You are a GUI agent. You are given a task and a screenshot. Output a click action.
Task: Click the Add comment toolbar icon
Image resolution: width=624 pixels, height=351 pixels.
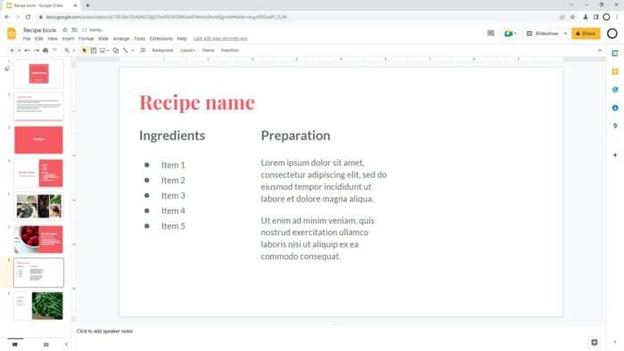[x=143, y=51]
